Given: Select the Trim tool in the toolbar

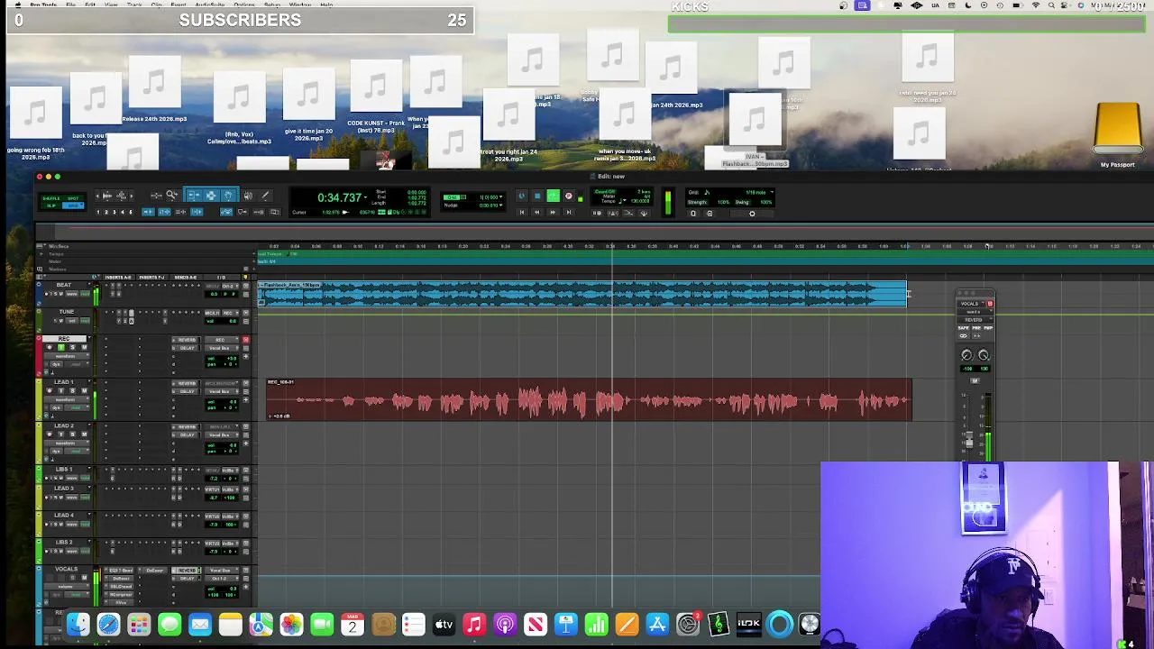Looking at the screenshot, I should point(193,196).
